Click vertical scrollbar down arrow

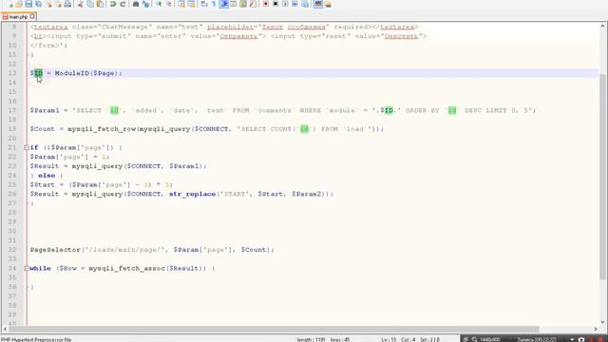click(602, 321)
